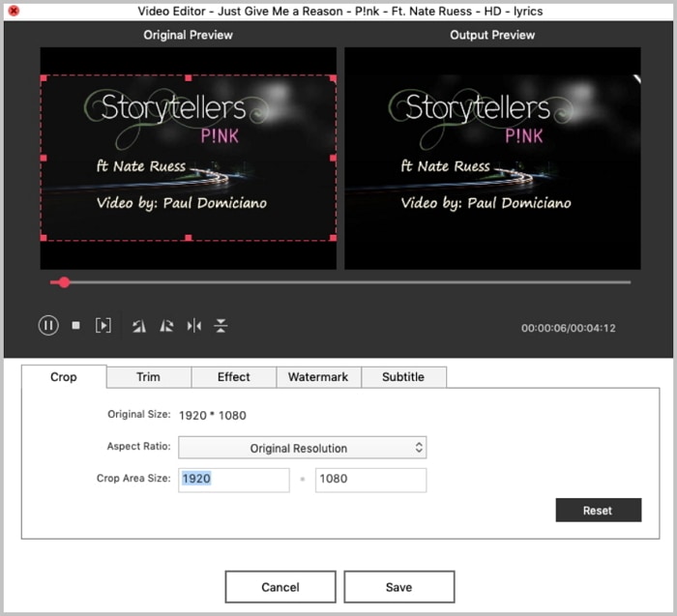677x616 pixels.
Task: Click the bottom-right crop handle
Action: point(333,238)
